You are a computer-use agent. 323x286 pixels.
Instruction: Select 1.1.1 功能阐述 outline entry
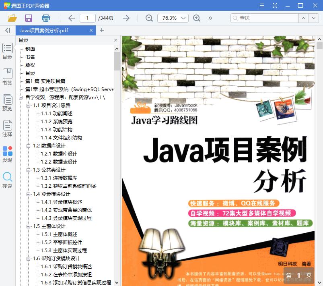[57, 114]
